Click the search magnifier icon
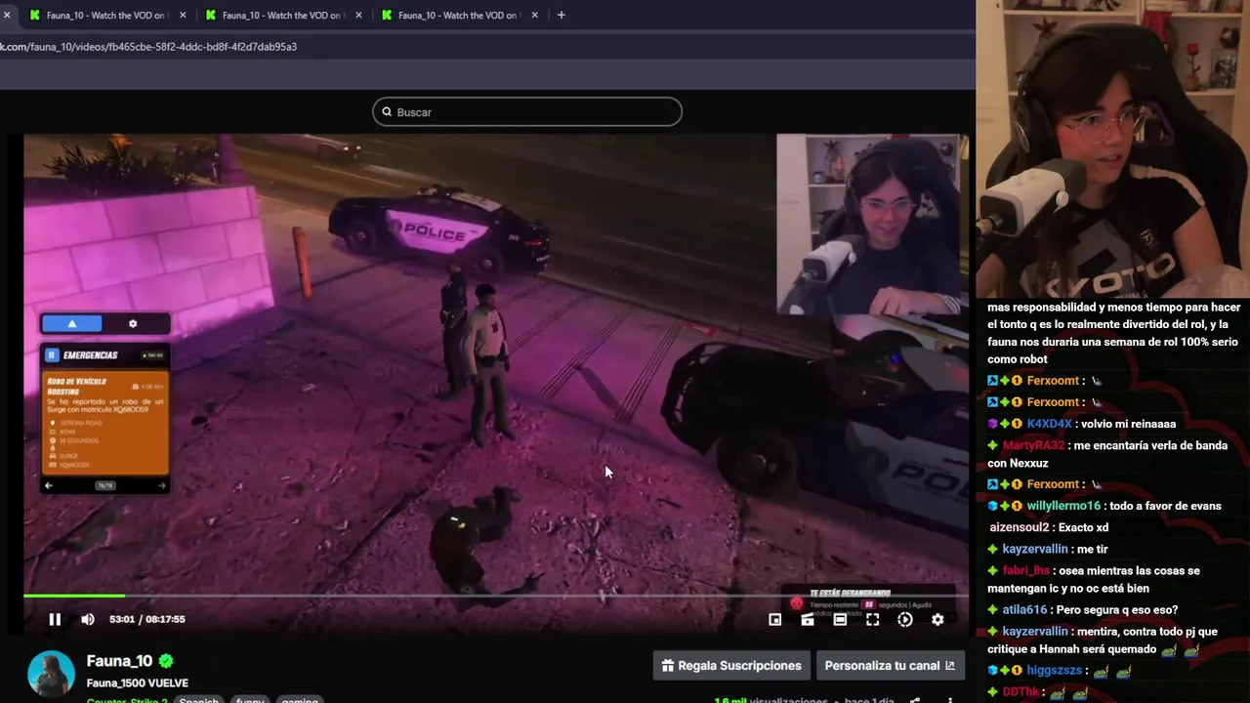This screenshot has width=1250, height=703. [x=387, y=112]
